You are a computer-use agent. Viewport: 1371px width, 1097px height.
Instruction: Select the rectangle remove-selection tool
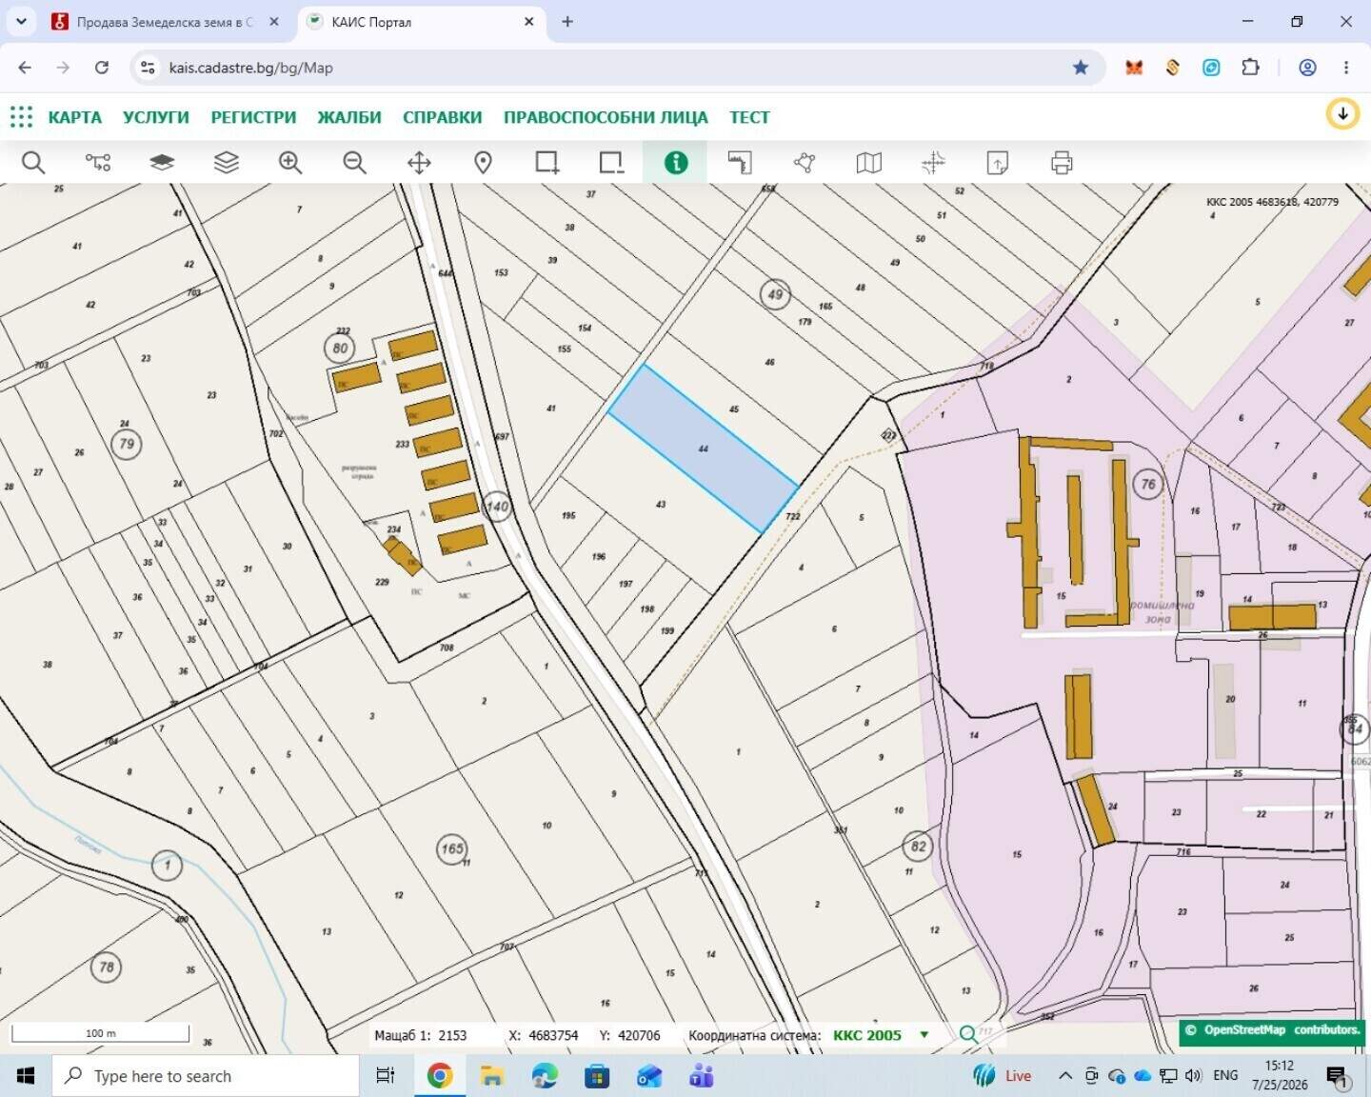611,163
